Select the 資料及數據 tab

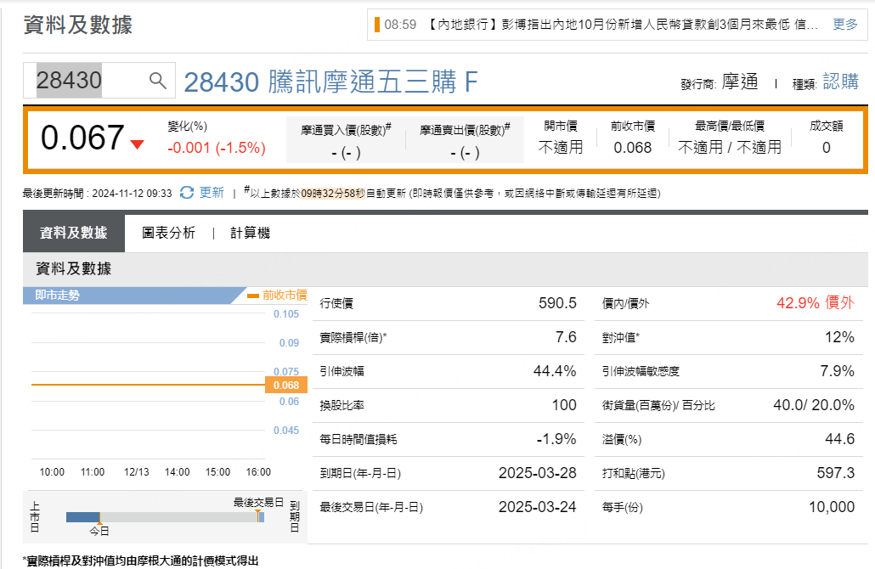tap(74, 233)
